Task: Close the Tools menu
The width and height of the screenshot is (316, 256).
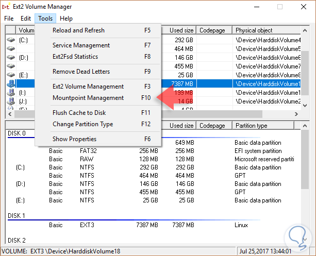Action: pyautogui.click(x=45, y=19)
